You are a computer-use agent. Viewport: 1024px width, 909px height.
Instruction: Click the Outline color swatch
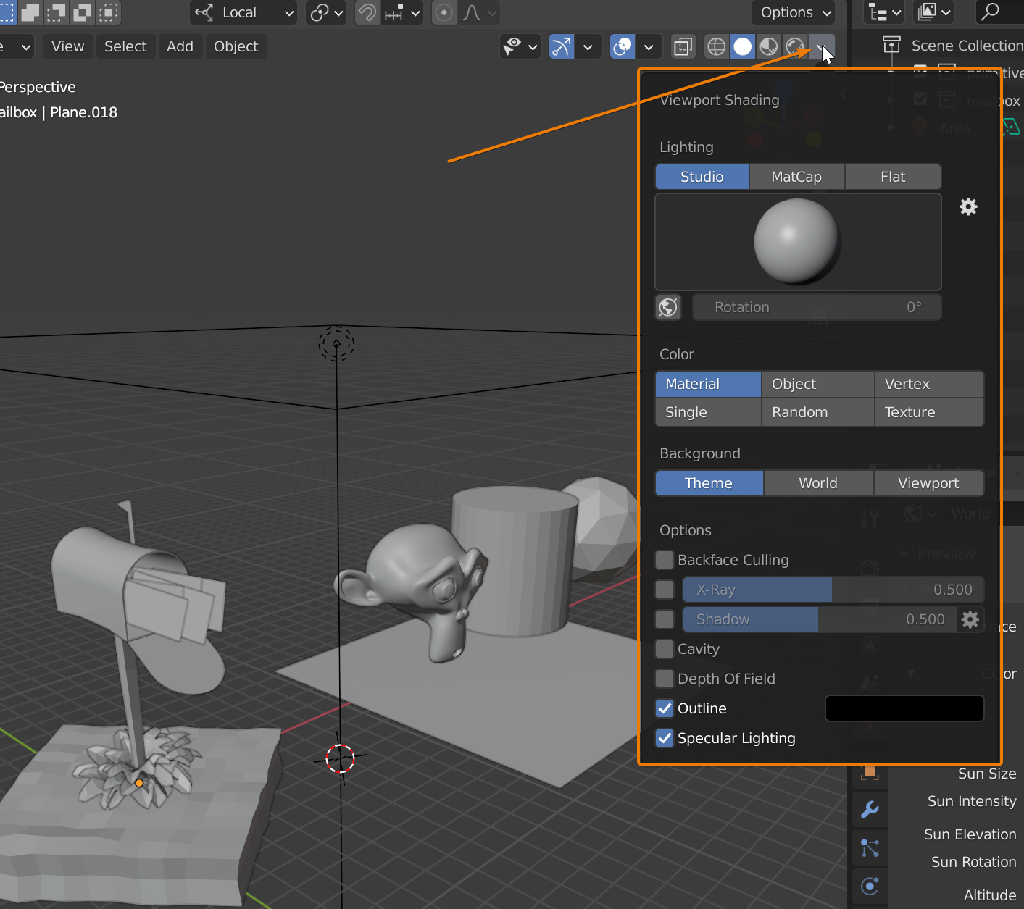pos(904,708)
